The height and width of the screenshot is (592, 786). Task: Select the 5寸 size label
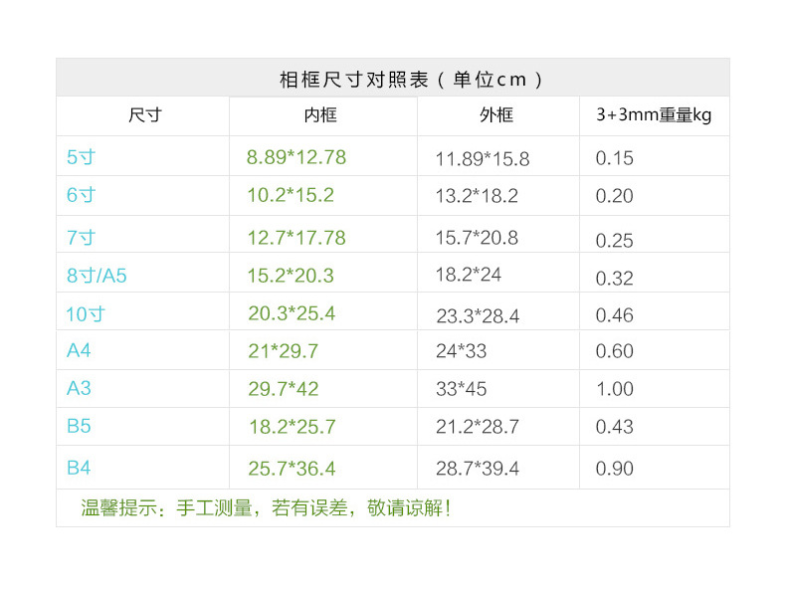click(81, 157)
